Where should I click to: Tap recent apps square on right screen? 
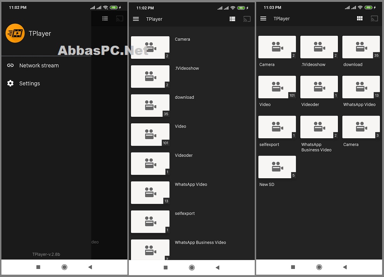coord(293,267)
